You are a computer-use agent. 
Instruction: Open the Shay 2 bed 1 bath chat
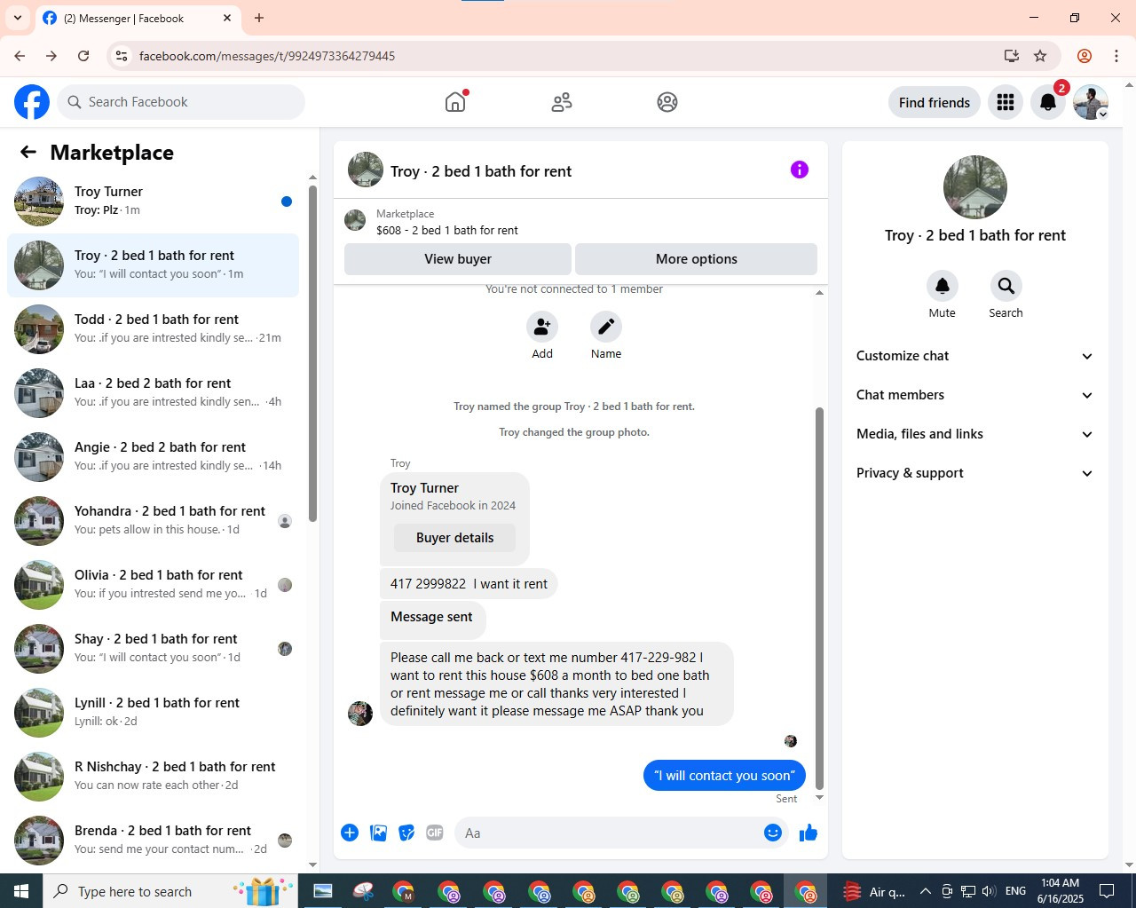point(153,649)
